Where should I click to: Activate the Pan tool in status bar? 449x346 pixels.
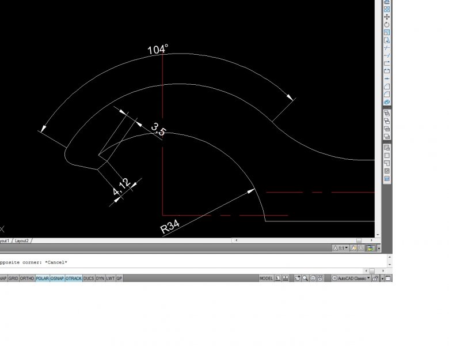point(298,279)
